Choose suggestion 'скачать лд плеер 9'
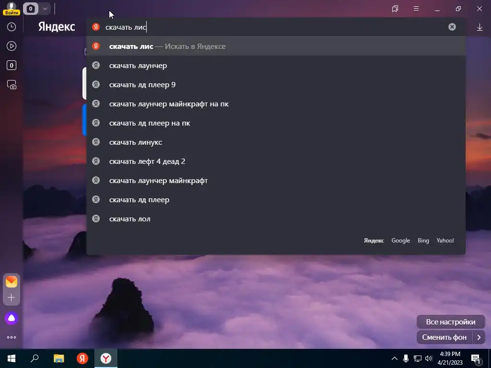The height and width of the screenshot is (368, 491). [276, 85]
